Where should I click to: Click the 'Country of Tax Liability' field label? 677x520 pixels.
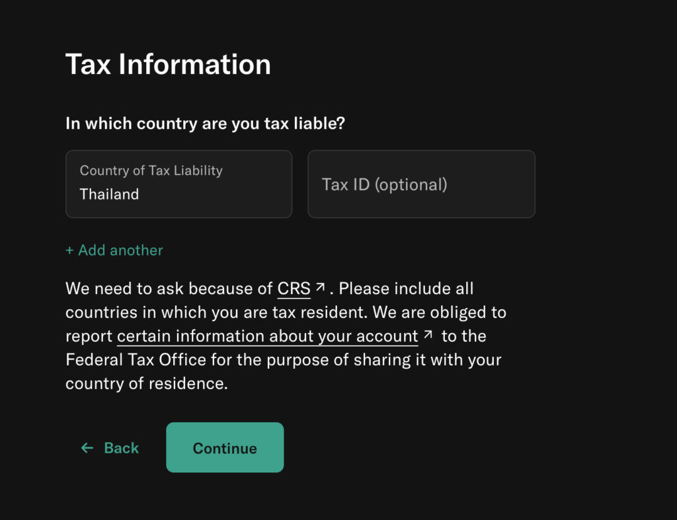pyautogui.click(x=151, y=170)
